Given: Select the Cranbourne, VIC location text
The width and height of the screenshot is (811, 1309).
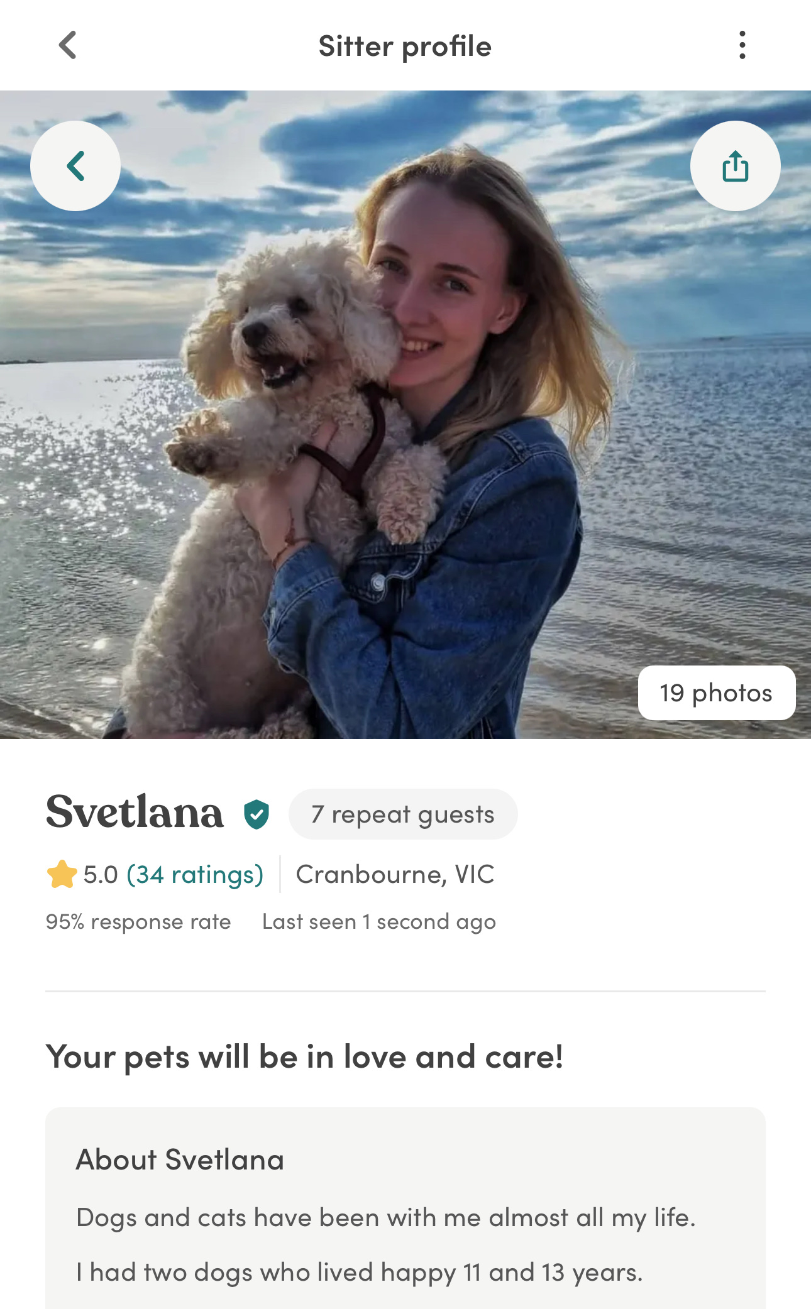Looking at the screenshot, I should (395, 874).
